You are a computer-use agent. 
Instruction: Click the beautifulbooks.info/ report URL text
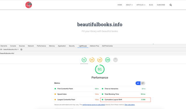[x=7, y=53]
